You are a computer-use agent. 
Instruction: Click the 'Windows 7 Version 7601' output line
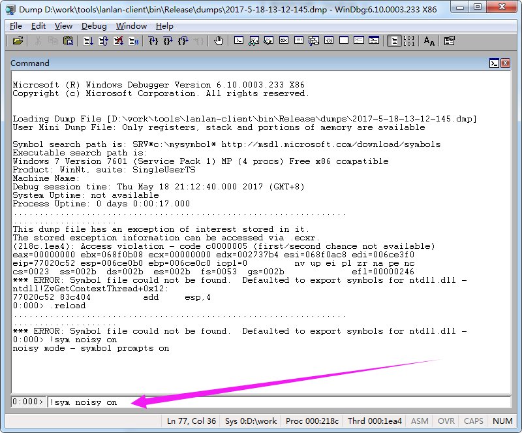[200, 161]
